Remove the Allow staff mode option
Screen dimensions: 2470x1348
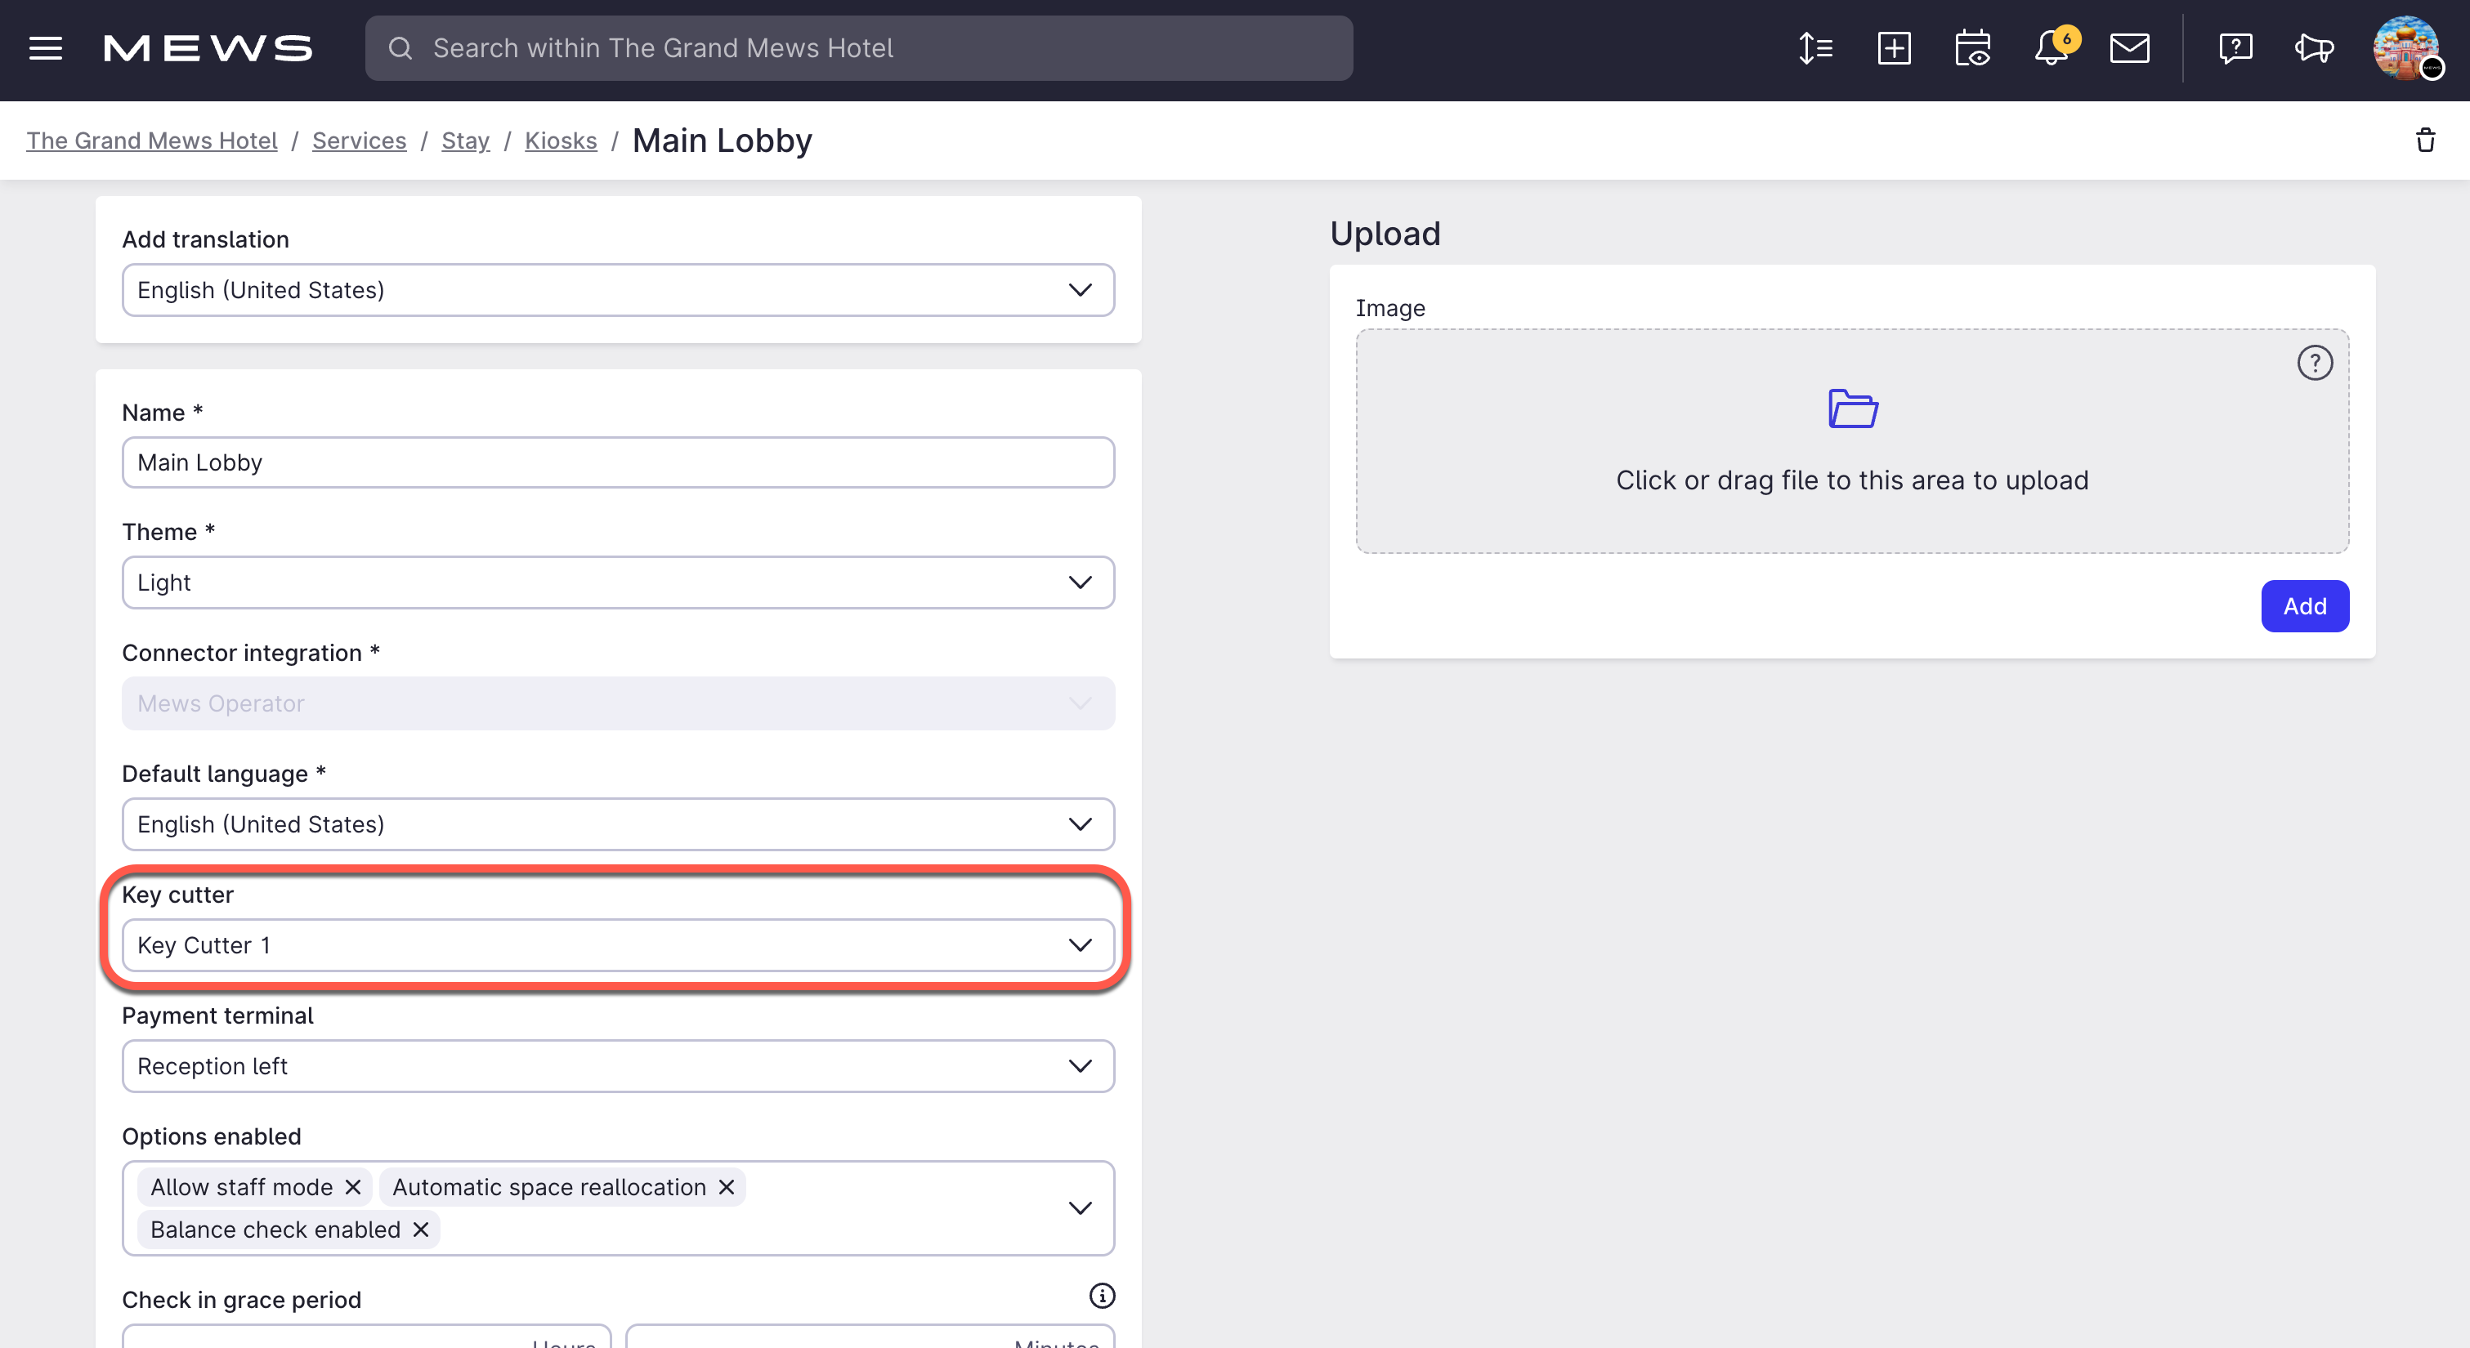point(352,1186)
